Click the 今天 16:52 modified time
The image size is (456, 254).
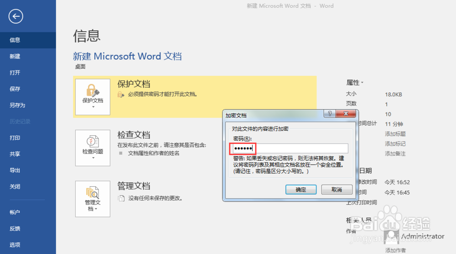pyautogui.click(x=397, y=182)
